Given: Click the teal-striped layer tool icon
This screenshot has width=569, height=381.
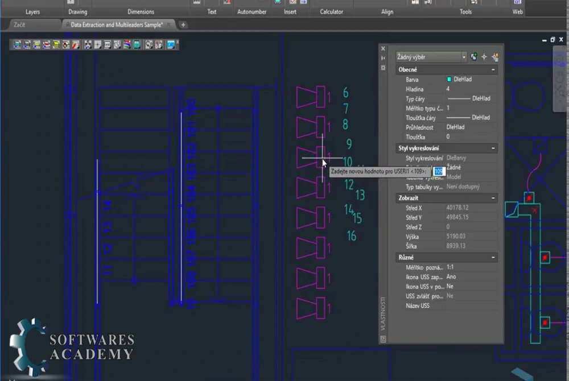Looking at the screenshot, I should pos(17,44).
